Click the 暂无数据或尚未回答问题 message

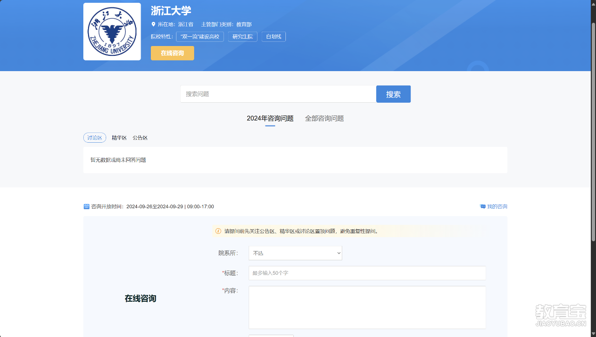pos(118,160)
